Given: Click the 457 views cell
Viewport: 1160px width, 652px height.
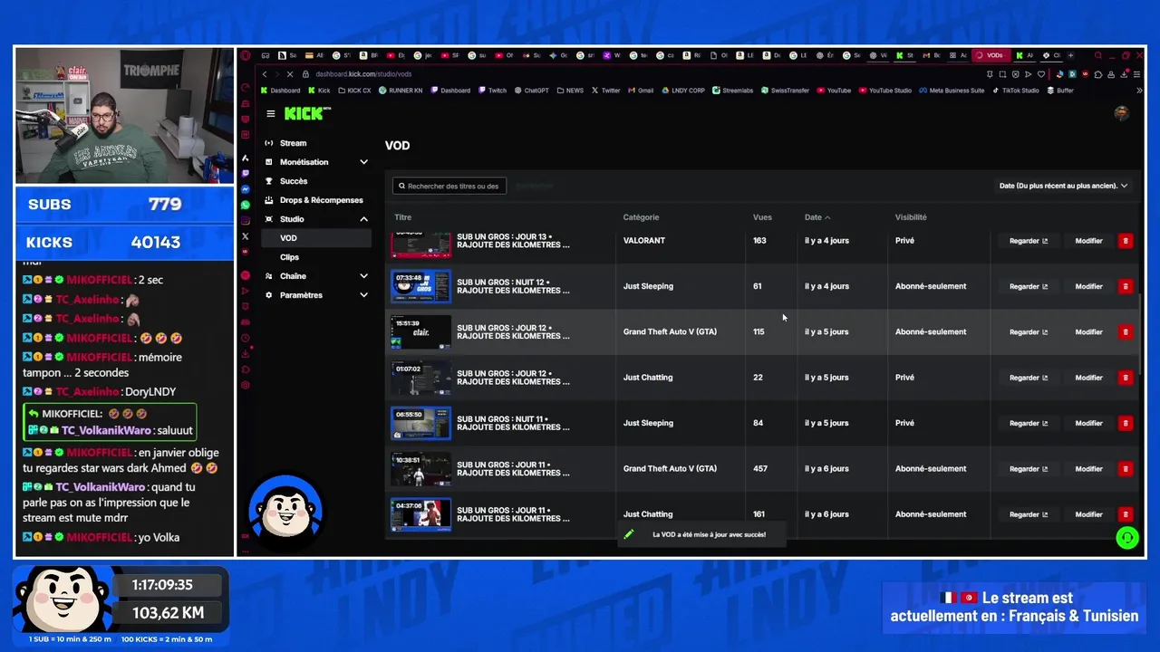Looking at the screenshot, I should click(x=760, y=468).
